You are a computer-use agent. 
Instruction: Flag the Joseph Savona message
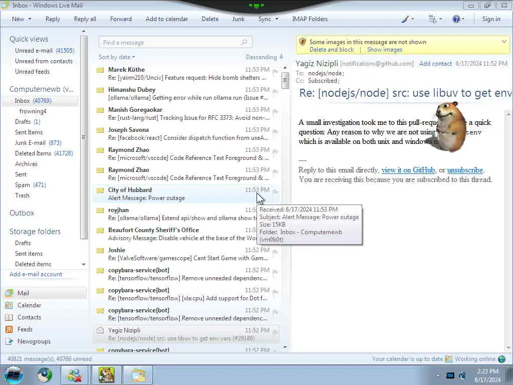pos(275,132)
